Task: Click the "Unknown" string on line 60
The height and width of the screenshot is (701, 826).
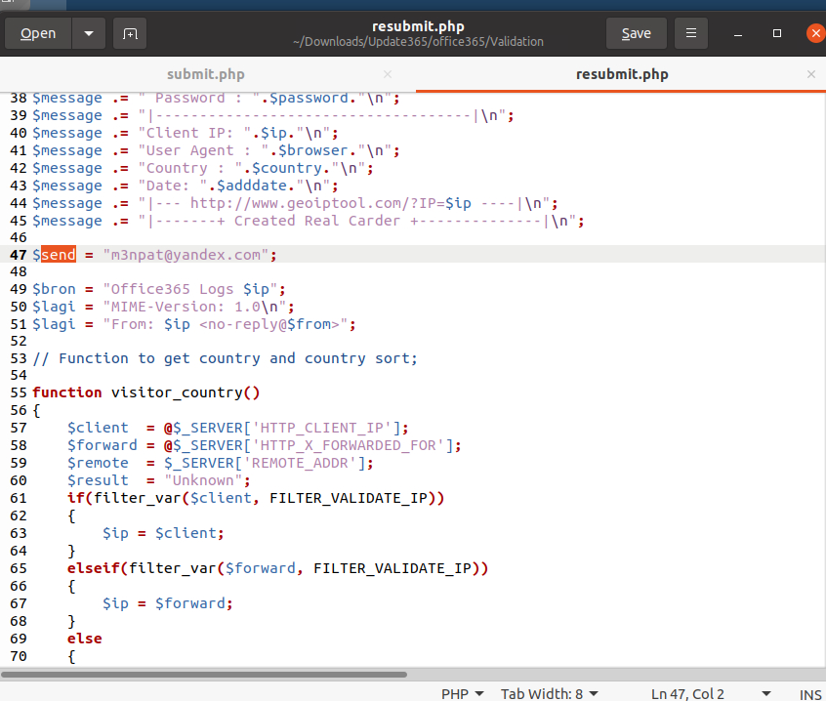Action: click(203, 480)
